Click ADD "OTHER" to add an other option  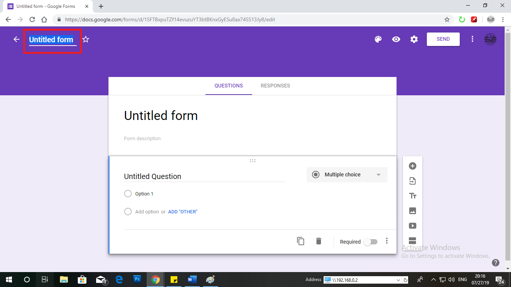pos(183,212)
